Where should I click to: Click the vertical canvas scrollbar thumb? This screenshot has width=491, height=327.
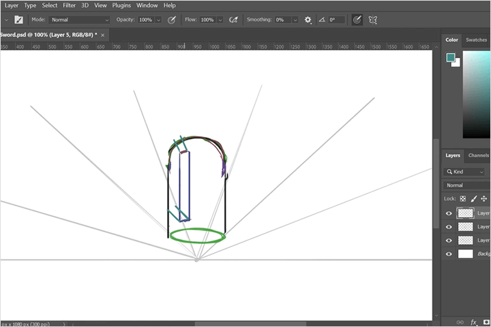point(436,184)
